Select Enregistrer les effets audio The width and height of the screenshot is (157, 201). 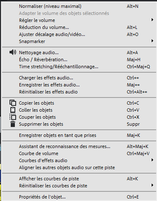pos(79,85)
